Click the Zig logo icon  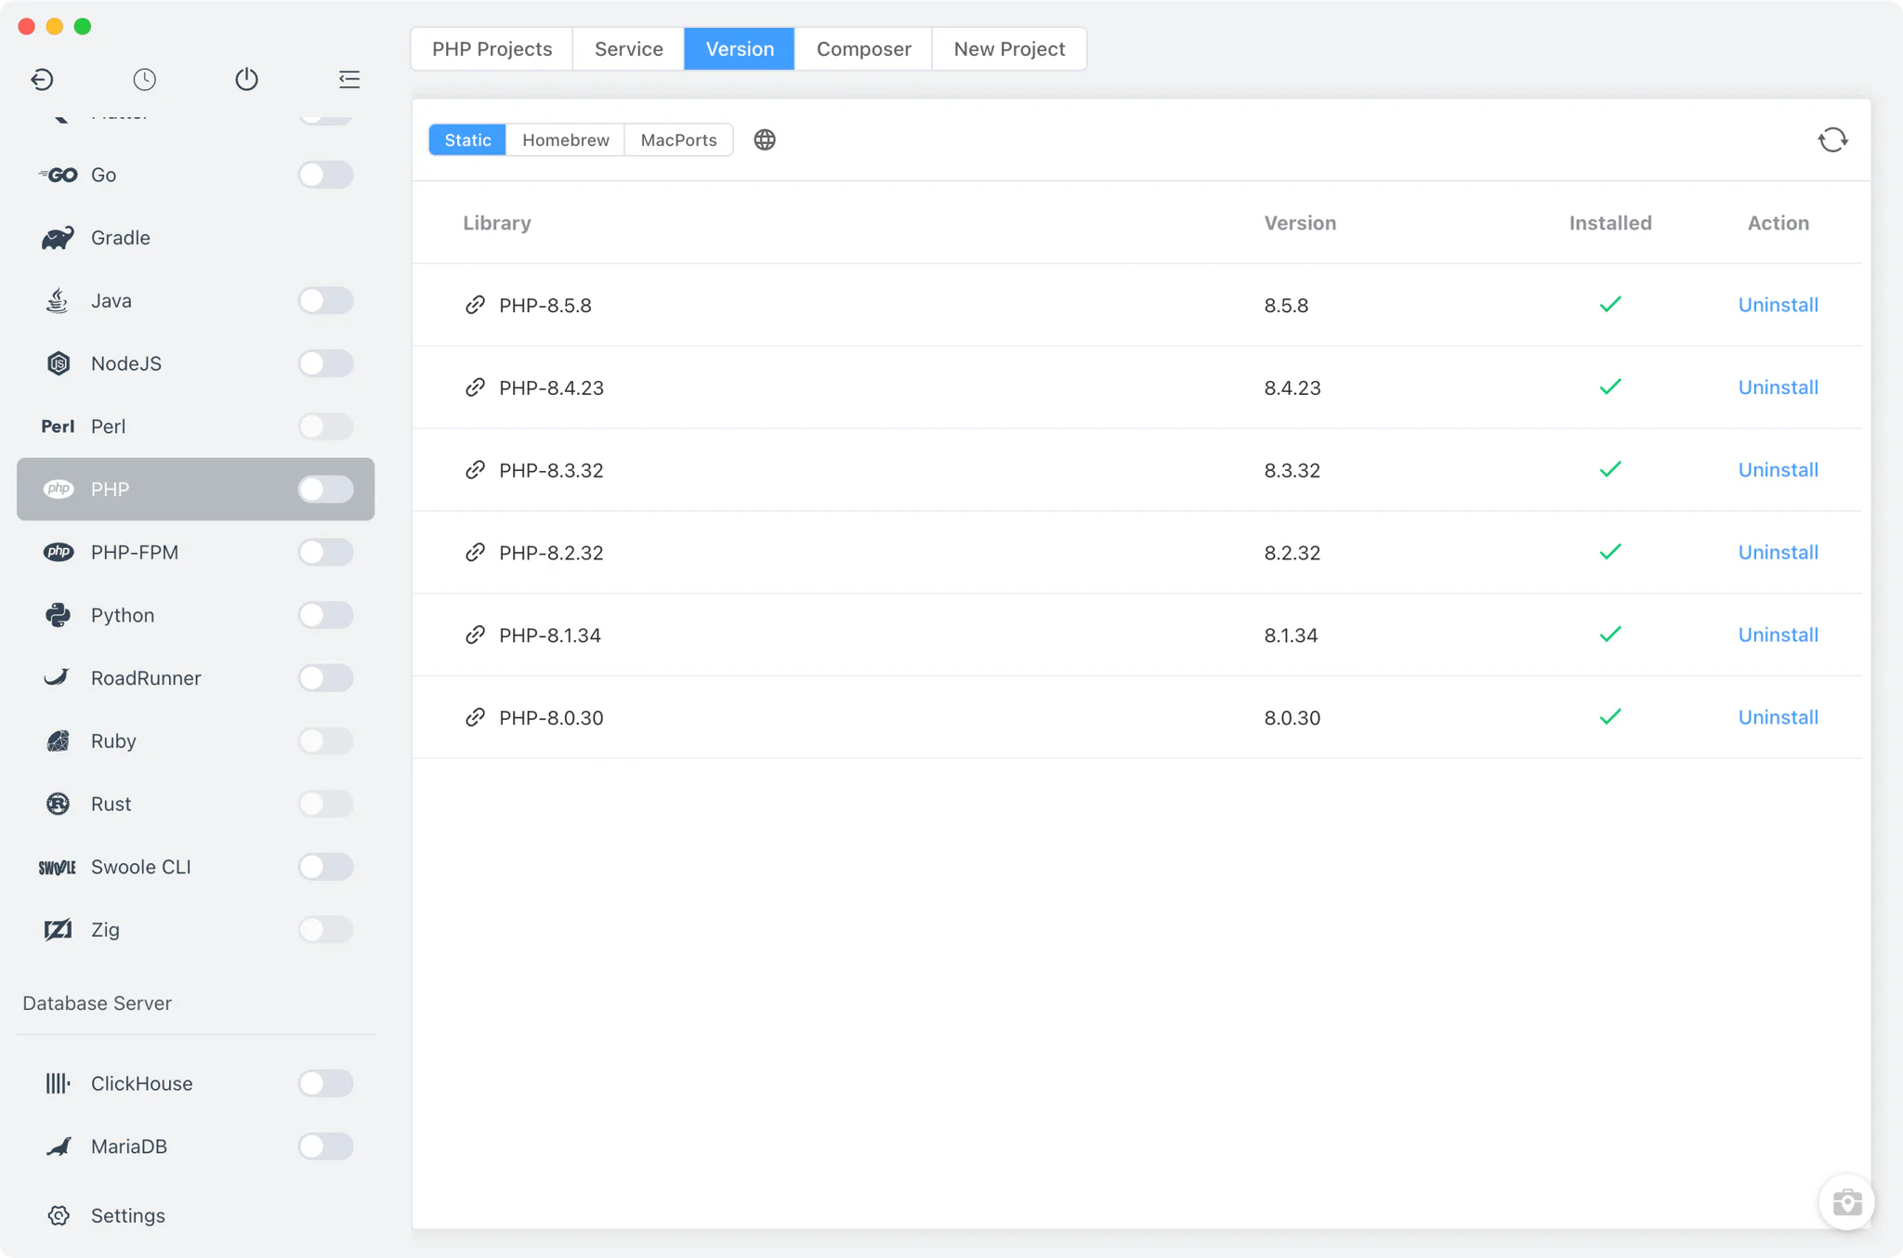click(x=58, y=929)
